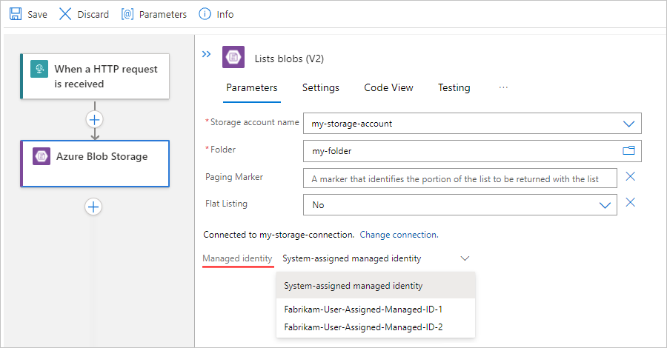The image size is (667, 348).
Task: Open the Parameters toolbar item
Action: click(154, 14)
